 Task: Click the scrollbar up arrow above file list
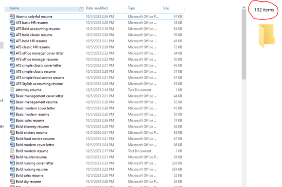pyautogui.click(x=244, y=8)
